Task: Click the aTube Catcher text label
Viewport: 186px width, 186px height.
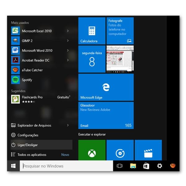Action: click(x=32, y=70)
